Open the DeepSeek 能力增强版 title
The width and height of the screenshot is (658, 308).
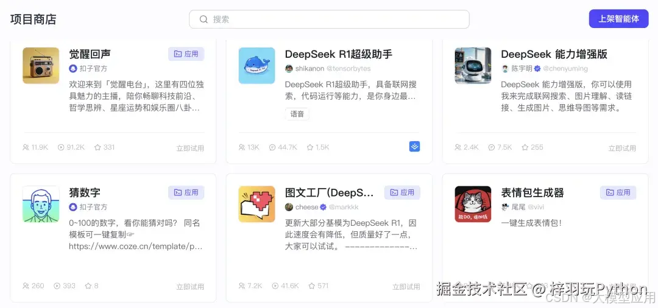point(554,54)
